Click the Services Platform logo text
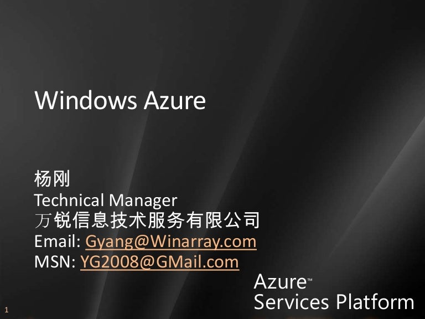Screen dimensions: 425x319 pos(334,302)
